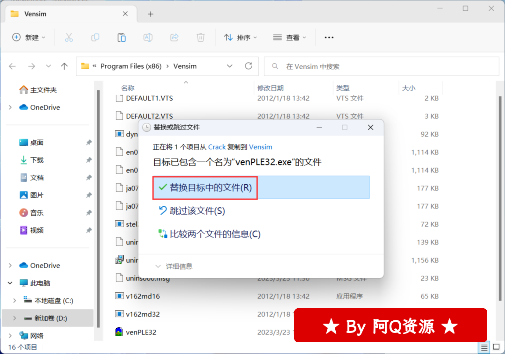This screenshot has width=505, height=354.
Task: Open the View (查看) dropdown
Action: pos(289,38)
